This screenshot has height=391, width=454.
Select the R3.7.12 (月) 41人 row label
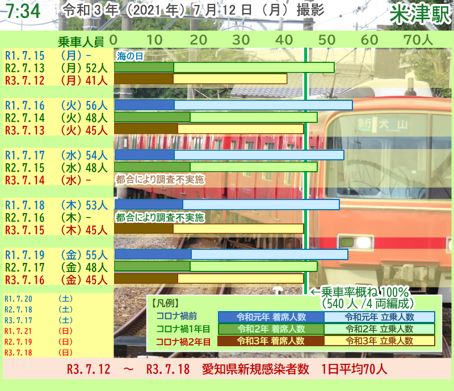pos(56,80)
